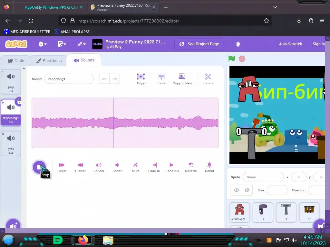This screenshot has height=247, width=330.
Task: Click the red stop sign button
Action: pyautogui.click(x=242, y=59)
